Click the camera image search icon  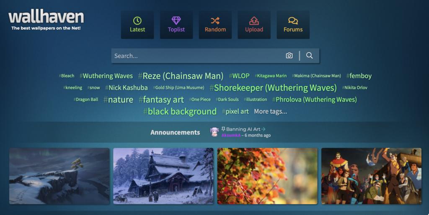[289, 56]
